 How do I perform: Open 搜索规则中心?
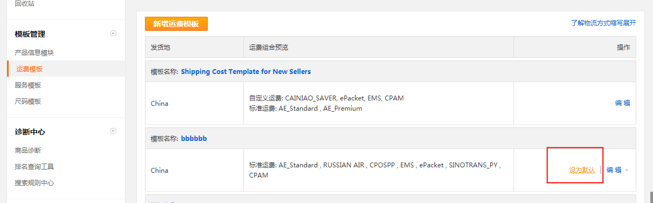35,183
